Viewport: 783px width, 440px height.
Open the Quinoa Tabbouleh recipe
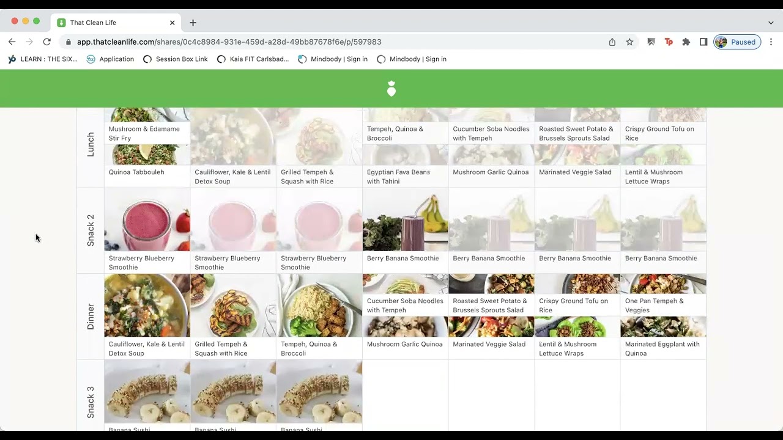[x=147, y=166]
